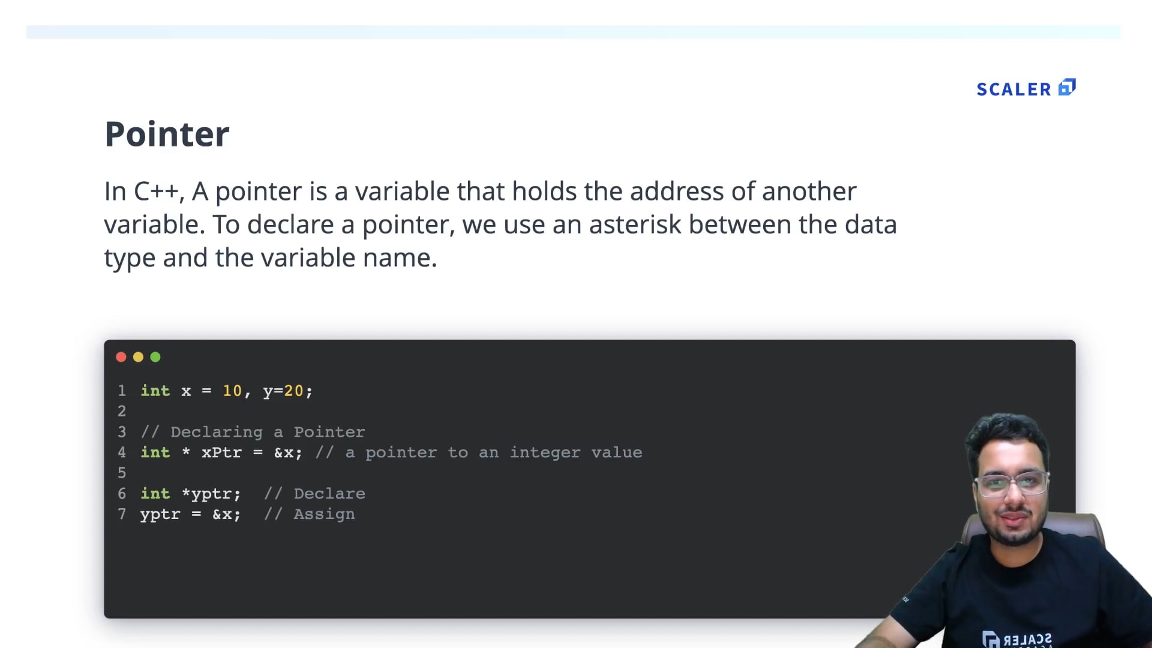Screen dimensions: 1152x648
Task: Click the green dot in code window
Action: tap(155, 357)
